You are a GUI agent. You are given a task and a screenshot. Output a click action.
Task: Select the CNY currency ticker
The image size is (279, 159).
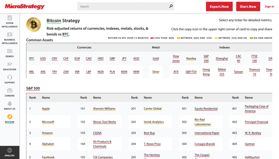[x=54, y=58]
